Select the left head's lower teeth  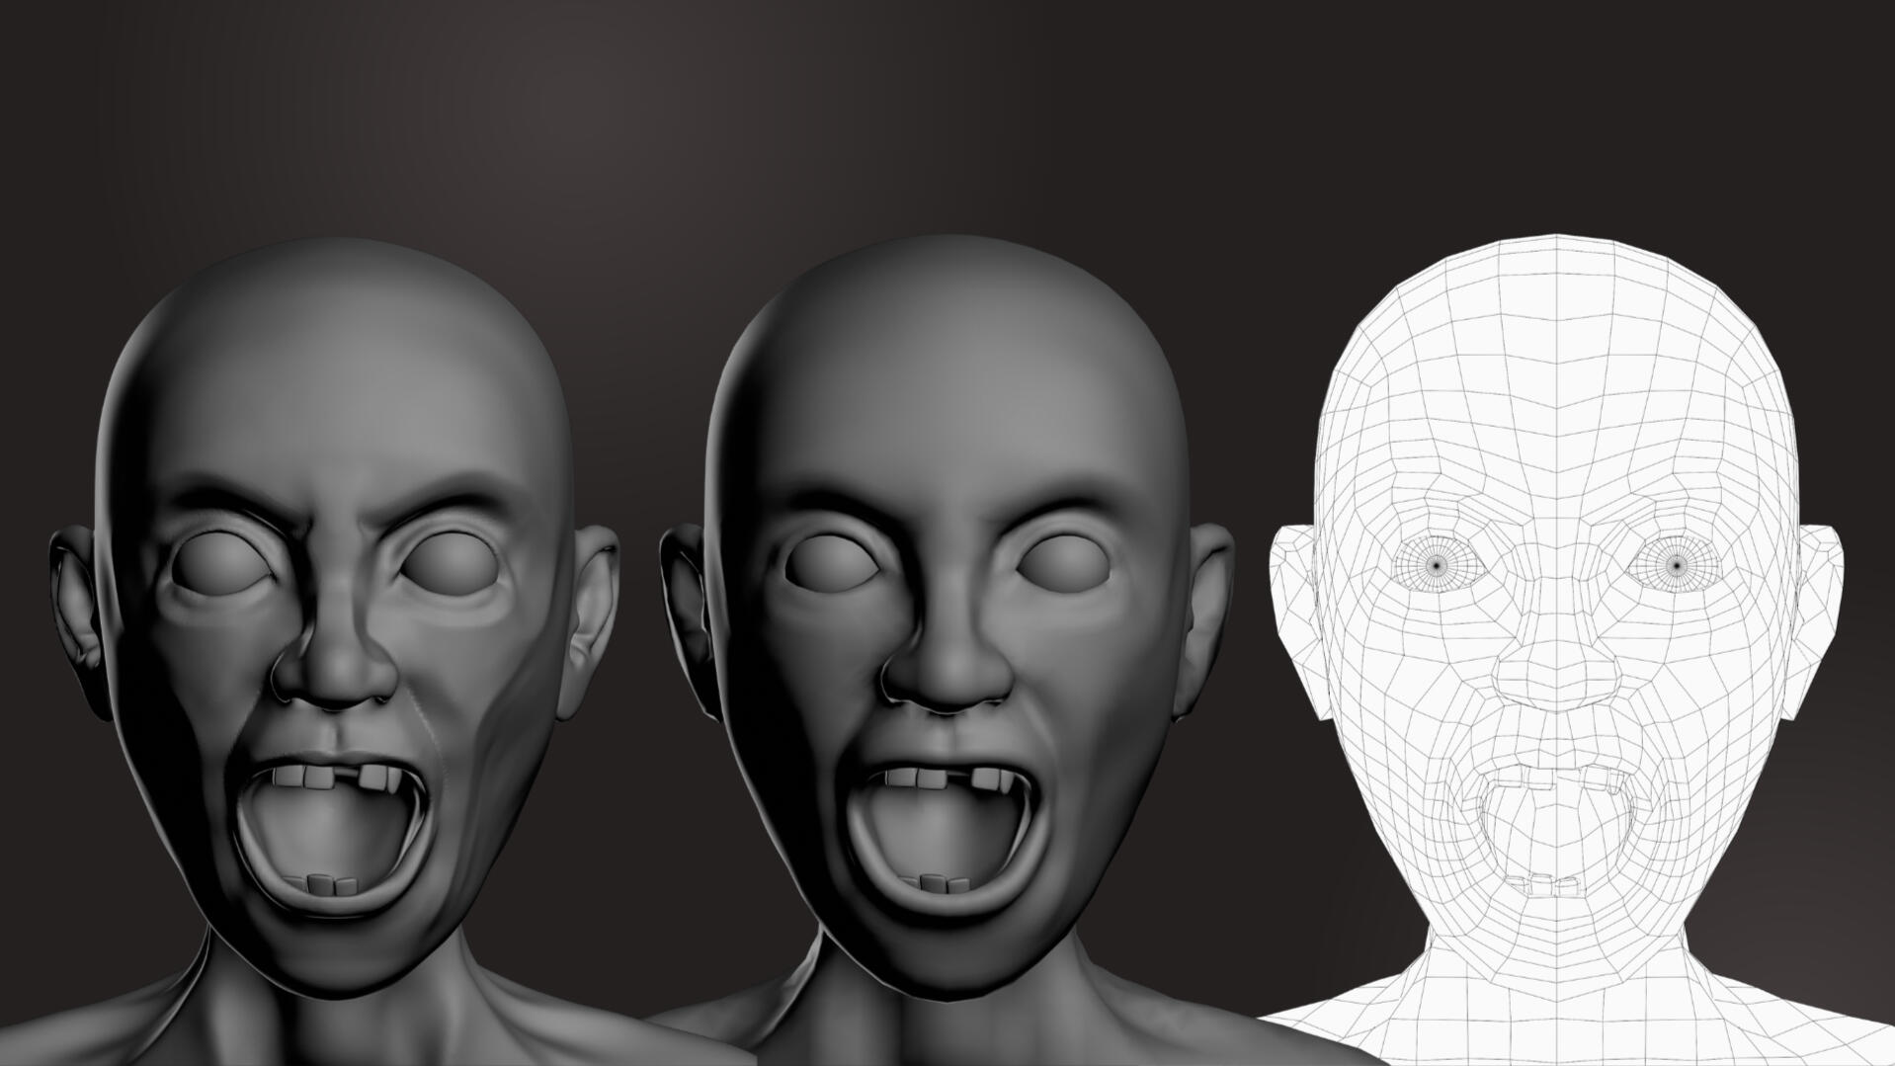pos(326,885)
